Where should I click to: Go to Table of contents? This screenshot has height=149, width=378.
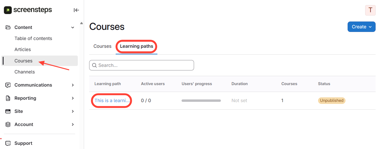(33, 39)
